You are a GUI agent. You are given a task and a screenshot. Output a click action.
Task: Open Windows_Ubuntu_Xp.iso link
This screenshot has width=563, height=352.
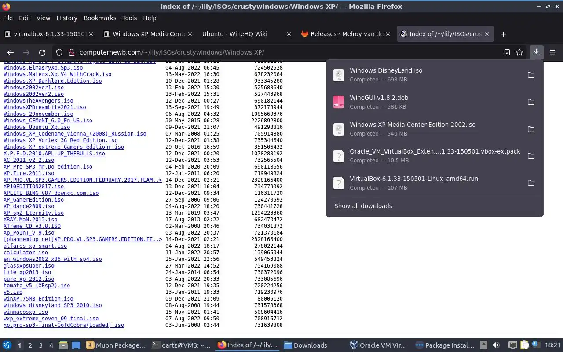coord(37,127)
